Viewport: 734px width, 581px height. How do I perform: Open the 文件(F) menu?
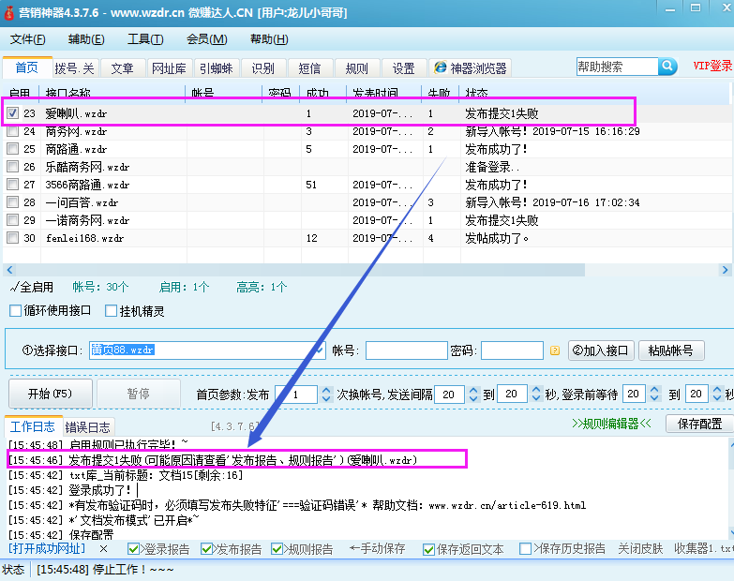point(27,39)
